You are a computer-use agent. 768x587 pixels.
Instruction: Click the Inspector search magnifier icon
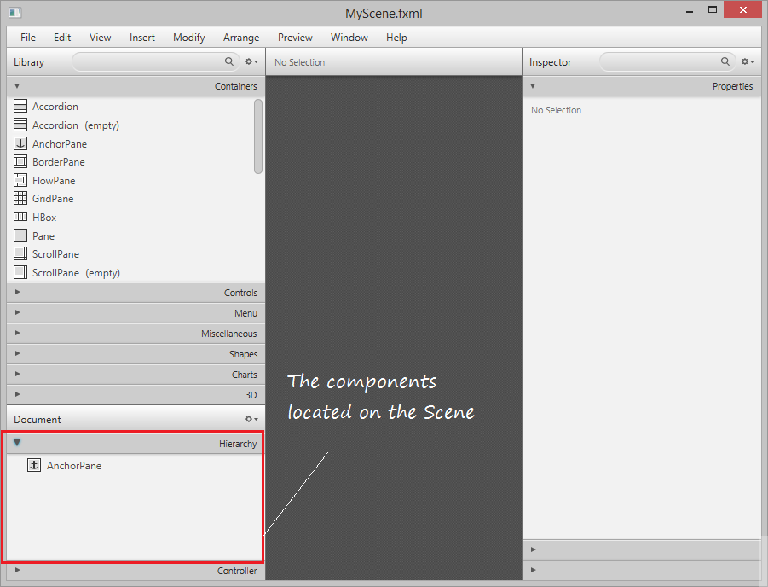point(725,61)
